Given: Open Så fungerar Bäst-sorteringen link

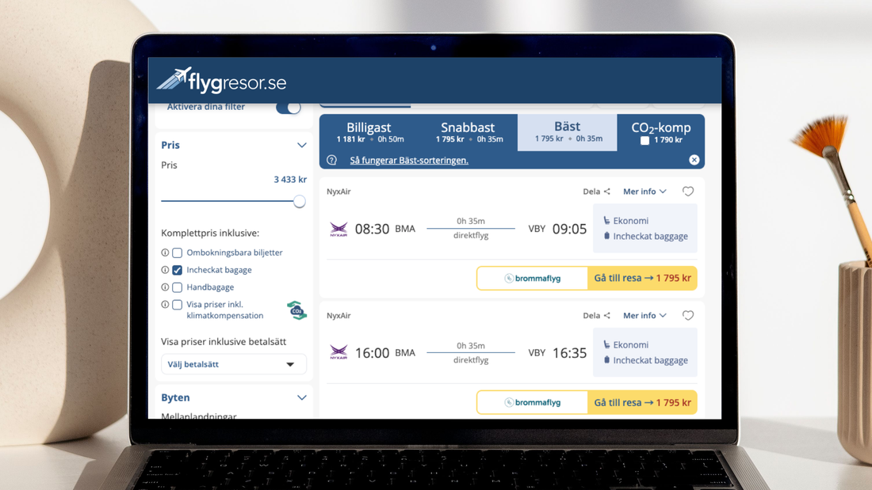Looking at the screenshot, I should (409, 161).
